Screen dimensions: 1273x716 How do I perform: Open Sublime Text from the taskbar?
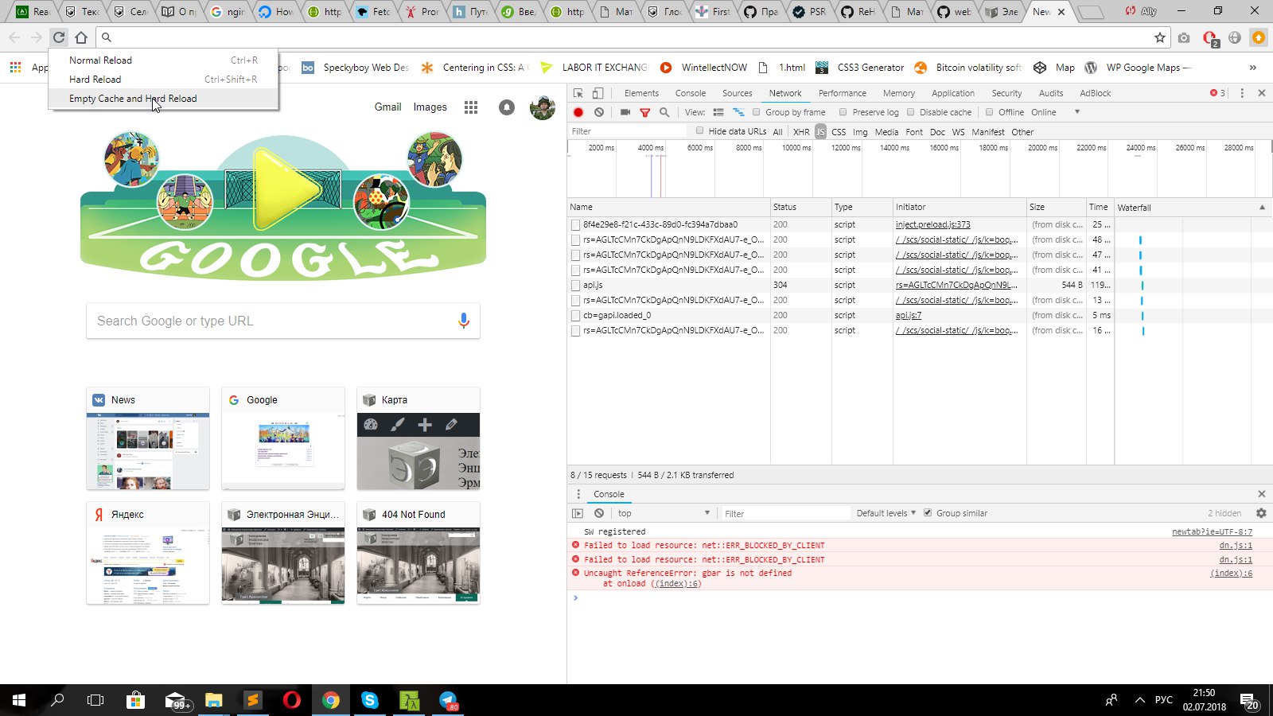(x=252, y=700)
